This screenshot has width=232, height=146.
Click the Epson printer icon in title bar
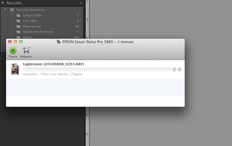tap(59, 42)
